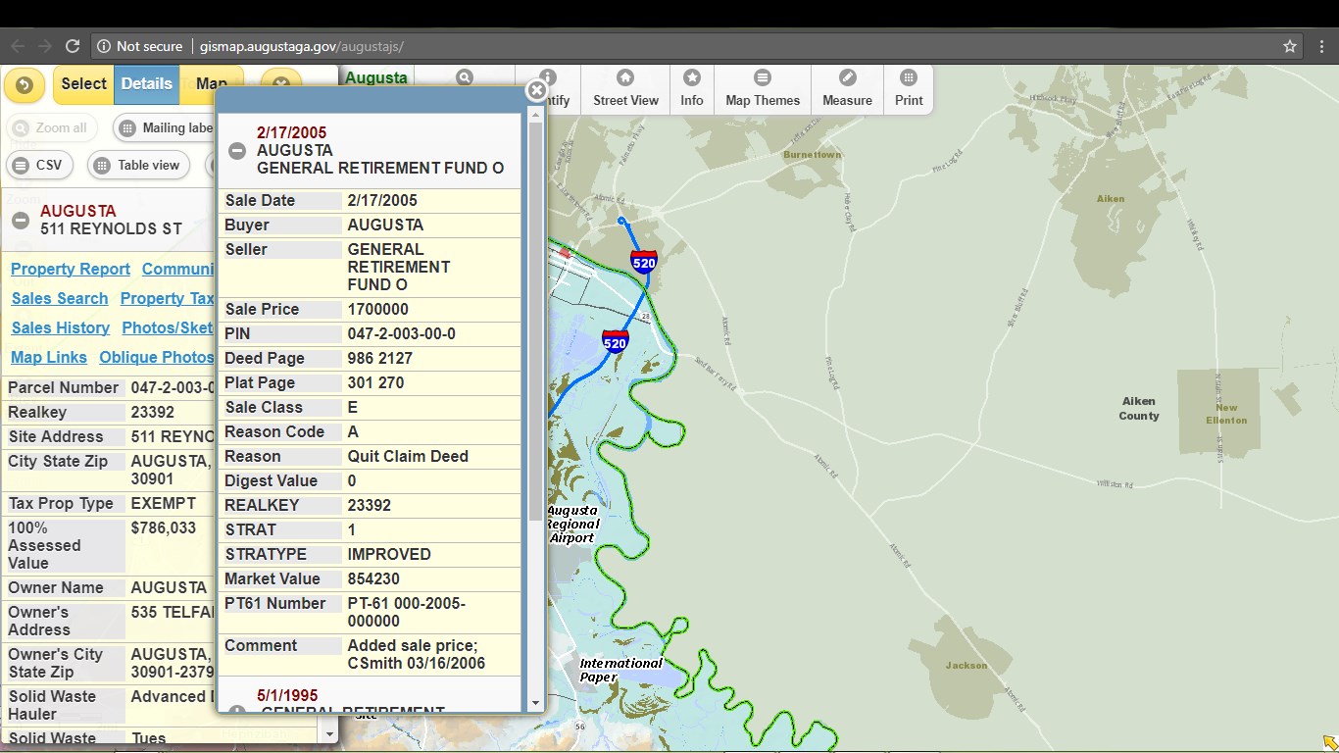The image size is (1339, 753).
Task: Click the Reason value Quit Claim Deed
Action: [x=408, y=456]
